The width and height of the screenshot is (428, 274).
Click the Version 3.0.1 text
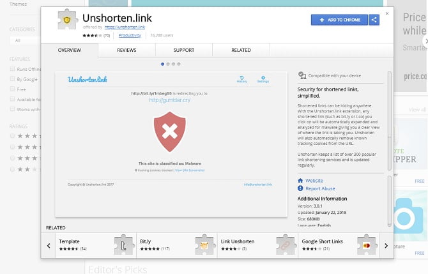(x=310, y=206)
